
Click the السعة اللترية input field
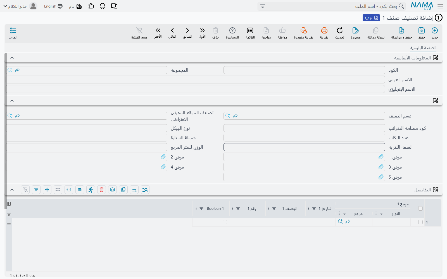(x=304, y=147)
